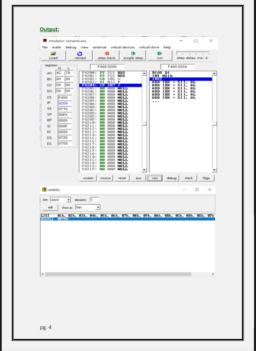Click the DI register field
The width and height of the screenshot is (256, 351).
[65, 132]
